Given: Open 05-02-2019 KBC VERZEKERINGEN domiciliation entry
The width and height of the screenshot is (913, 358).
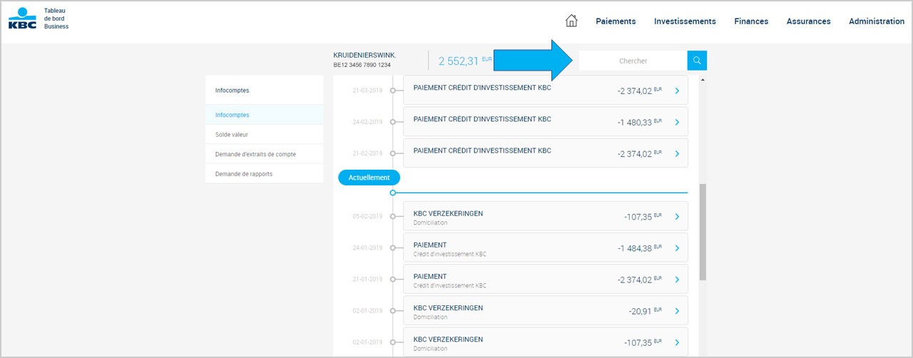Looking at the screenshot, I should click(546, 217).
